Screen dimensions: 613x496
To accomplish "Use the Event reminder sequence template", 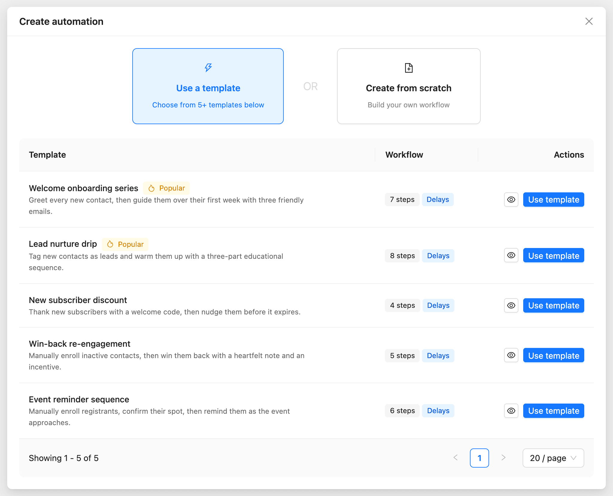I will click(553, 411).
